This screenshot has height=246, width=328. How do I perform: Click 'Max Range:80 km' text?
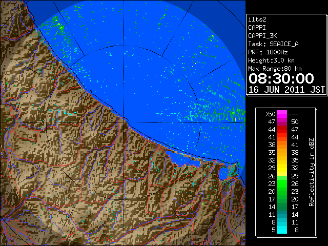pos(275,69)
